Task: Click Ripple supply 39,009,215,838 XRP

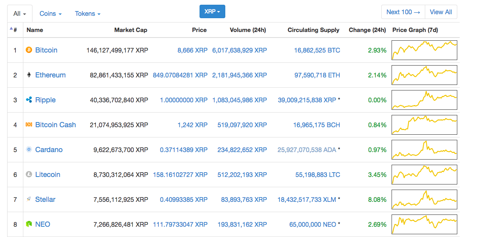Action: tap(307, 100)
